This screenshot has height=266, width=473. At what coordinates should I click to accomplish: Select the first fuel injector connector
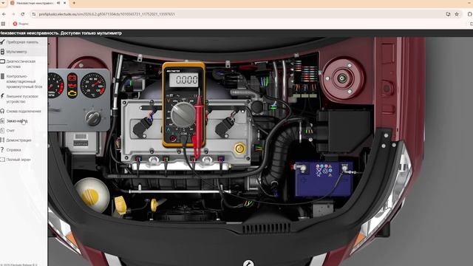point(138,159)
